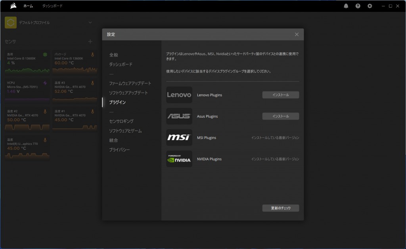Open プライバシー settings
The width and height of the screenshot is (406, 249).
(x=119, y=150)
